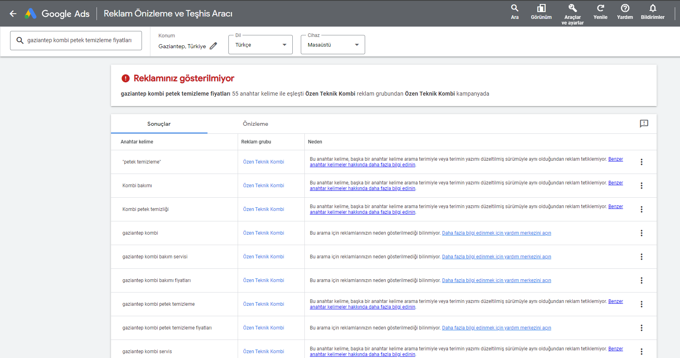Send feedback via the comment icon
The width and height of the screenshot is (680, 358).
[644, 124]
